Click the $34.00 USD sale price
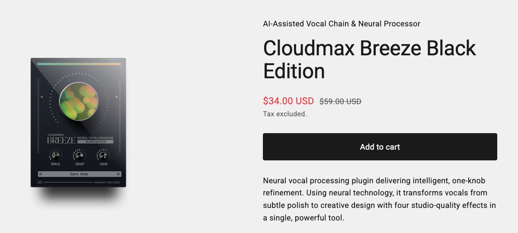The width and height of the screenshot is (518, 233). (288, 101)
